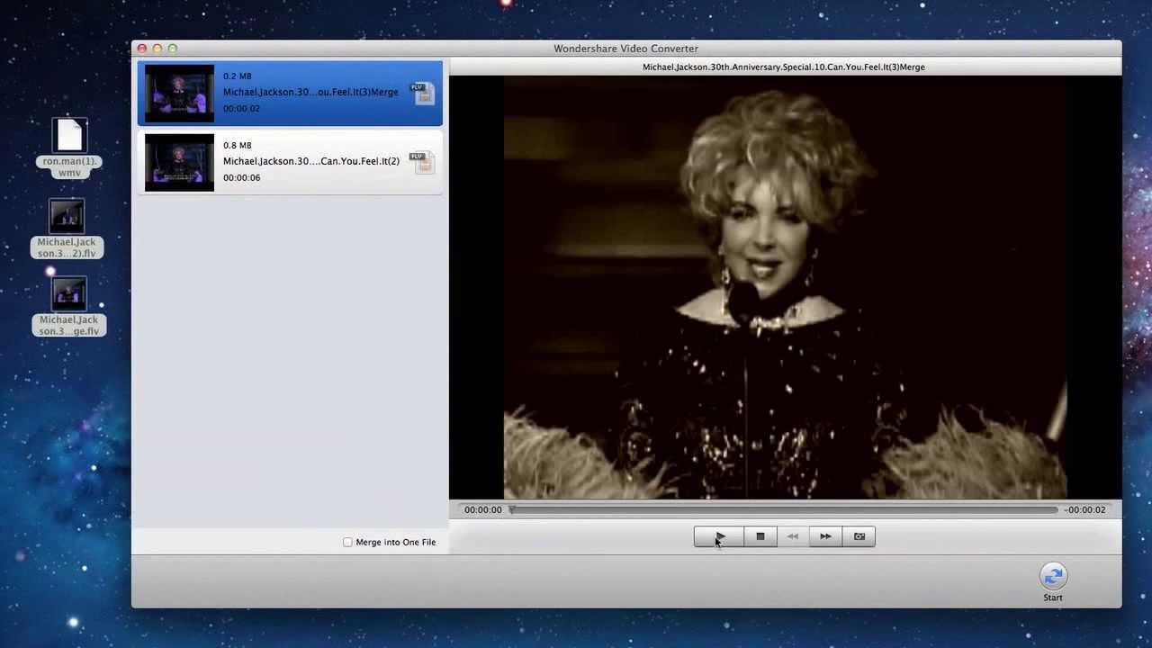Click the fast-forward button in preview controls
Viewport: 1152px width, 648px height.
tap(825, 536)
